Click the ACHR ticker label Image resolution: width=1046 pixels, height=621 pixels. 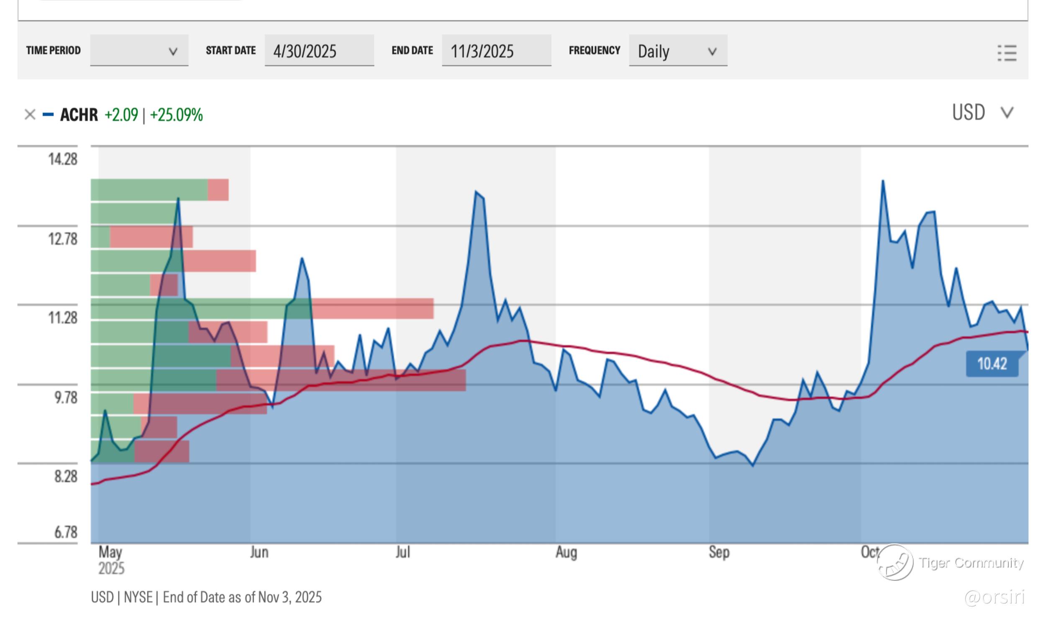click(x=79, y=115)
